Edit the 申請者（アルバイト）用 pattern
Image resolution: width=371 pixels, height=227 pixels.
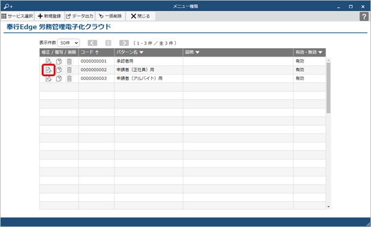48,79
